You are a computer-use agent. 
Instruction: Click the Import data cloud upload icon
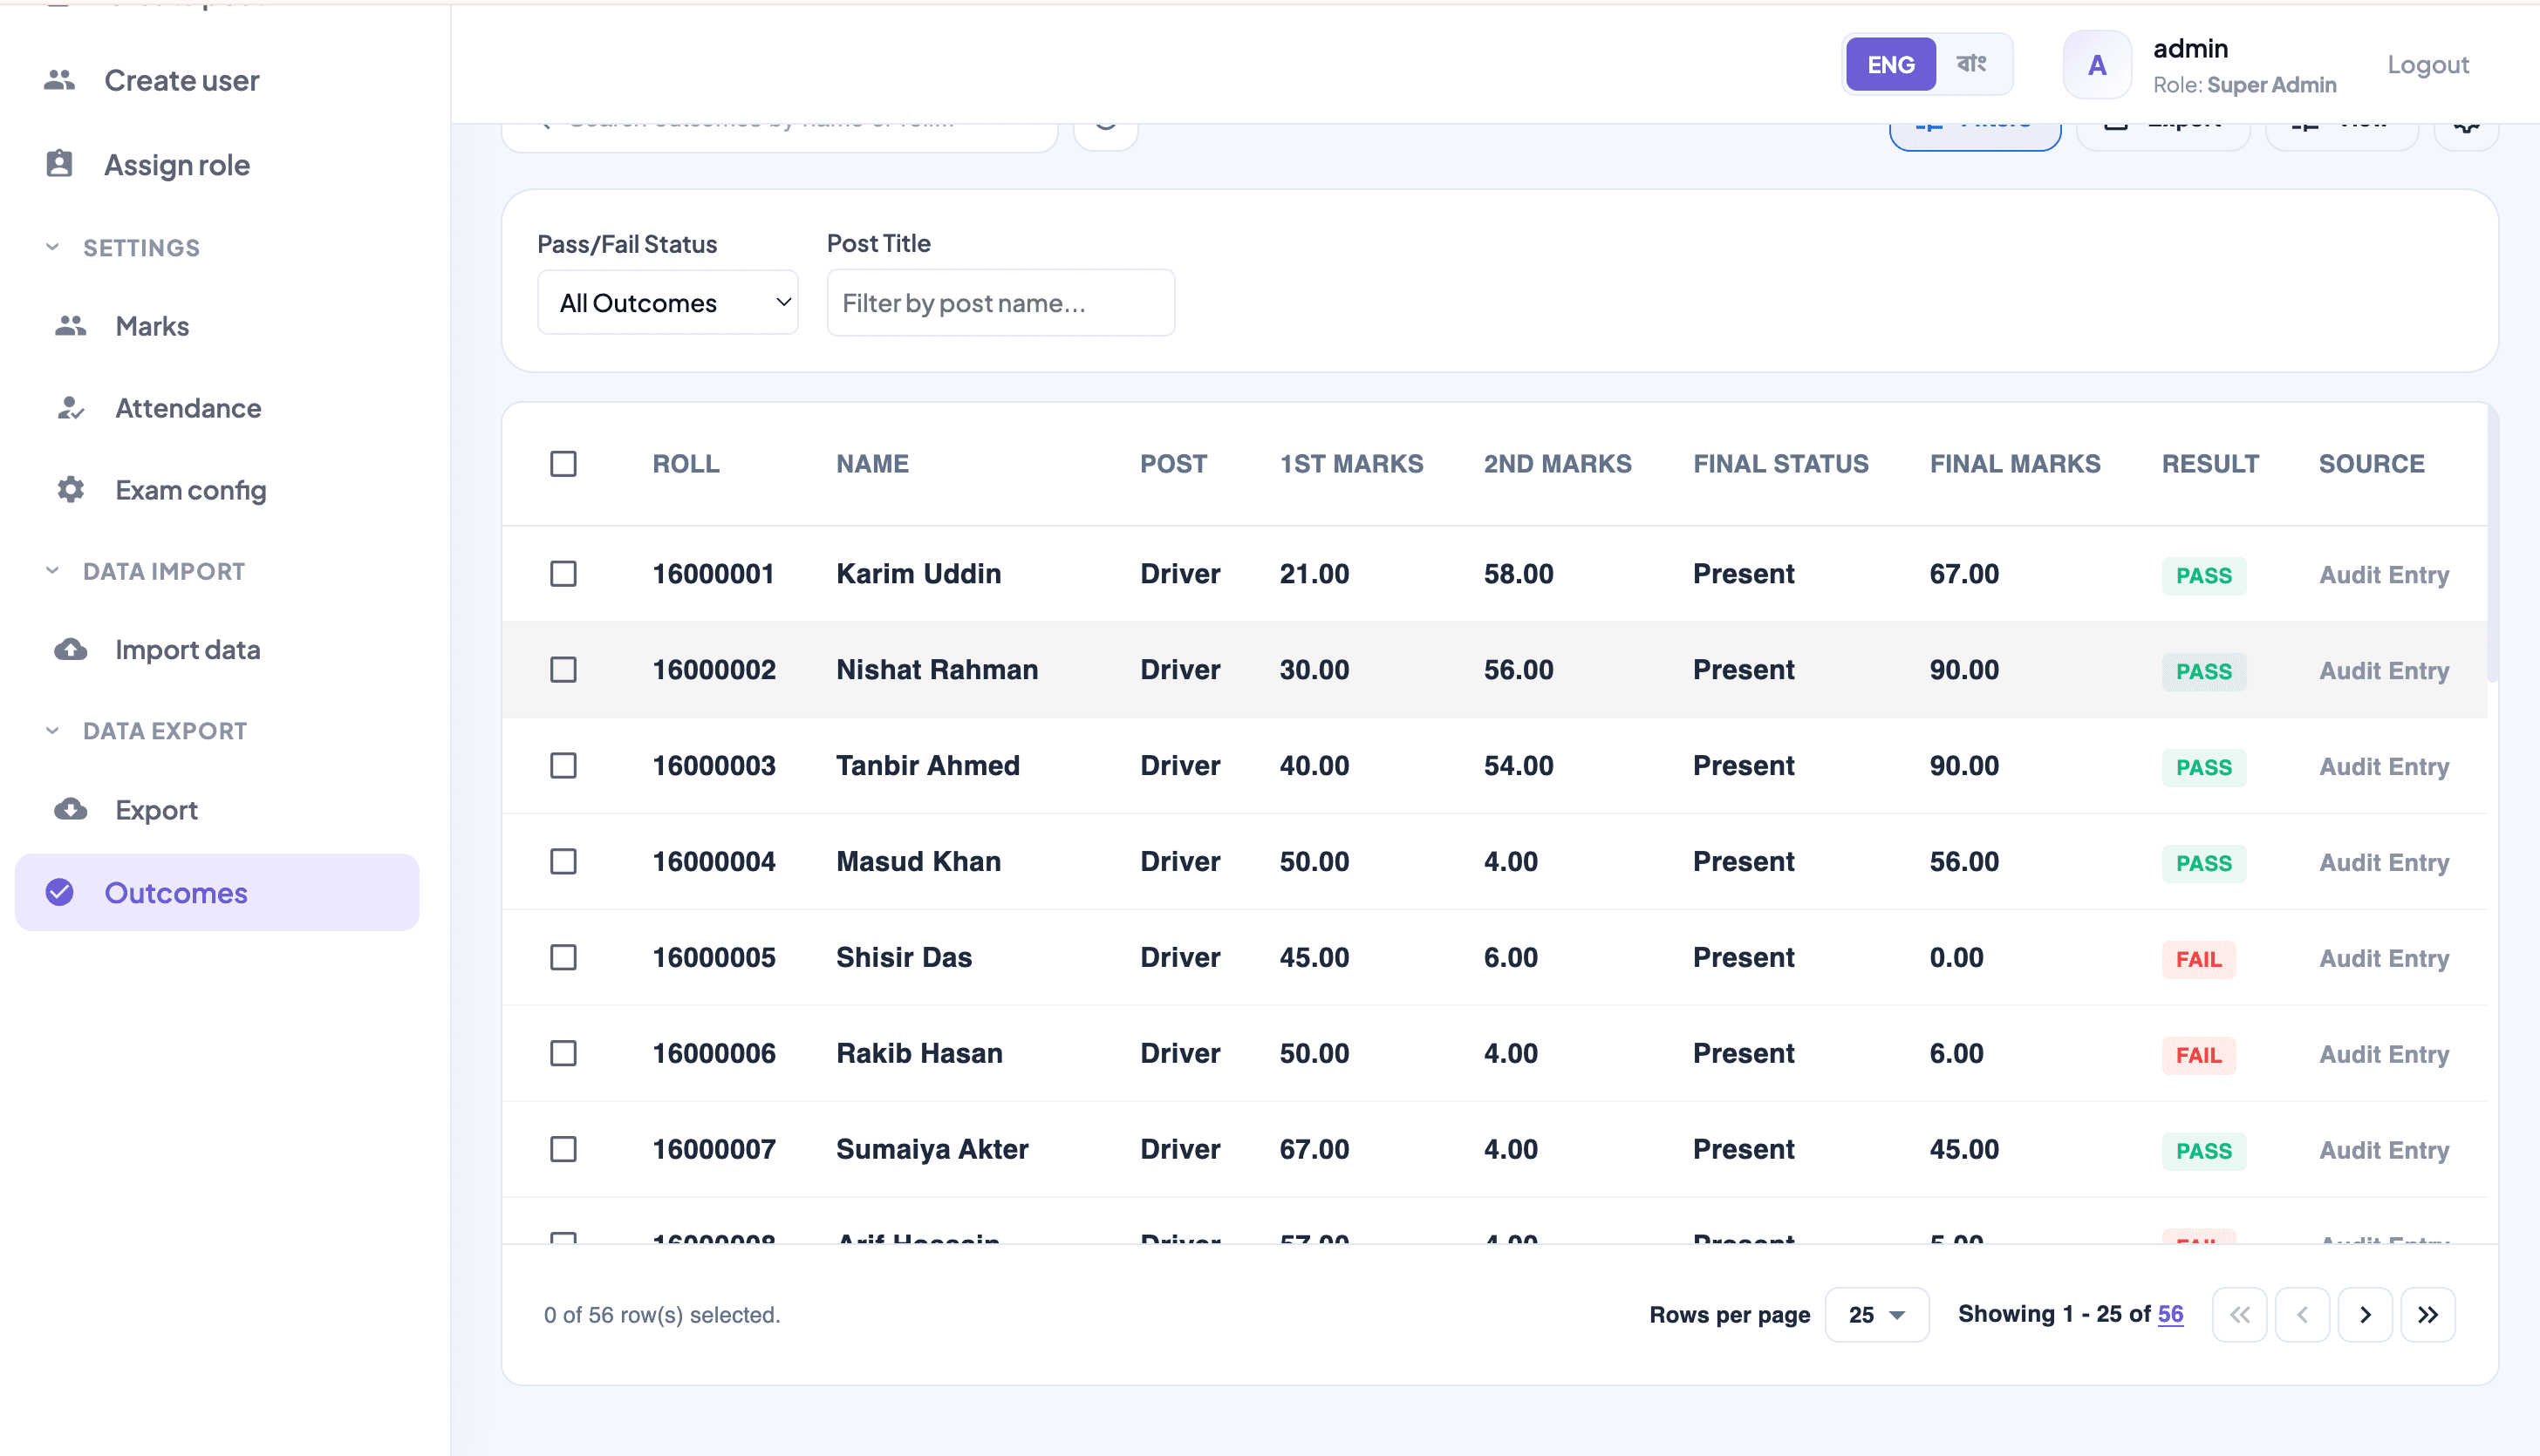70,650
